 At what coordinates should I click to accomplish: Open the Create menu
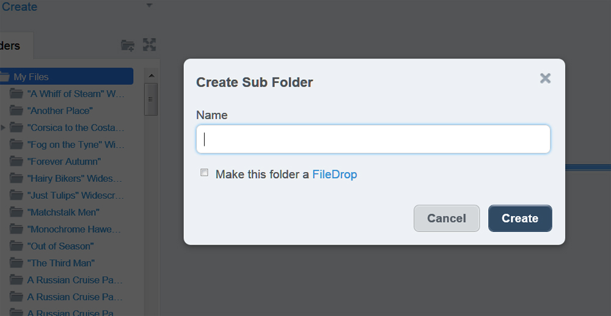[19, 7]
